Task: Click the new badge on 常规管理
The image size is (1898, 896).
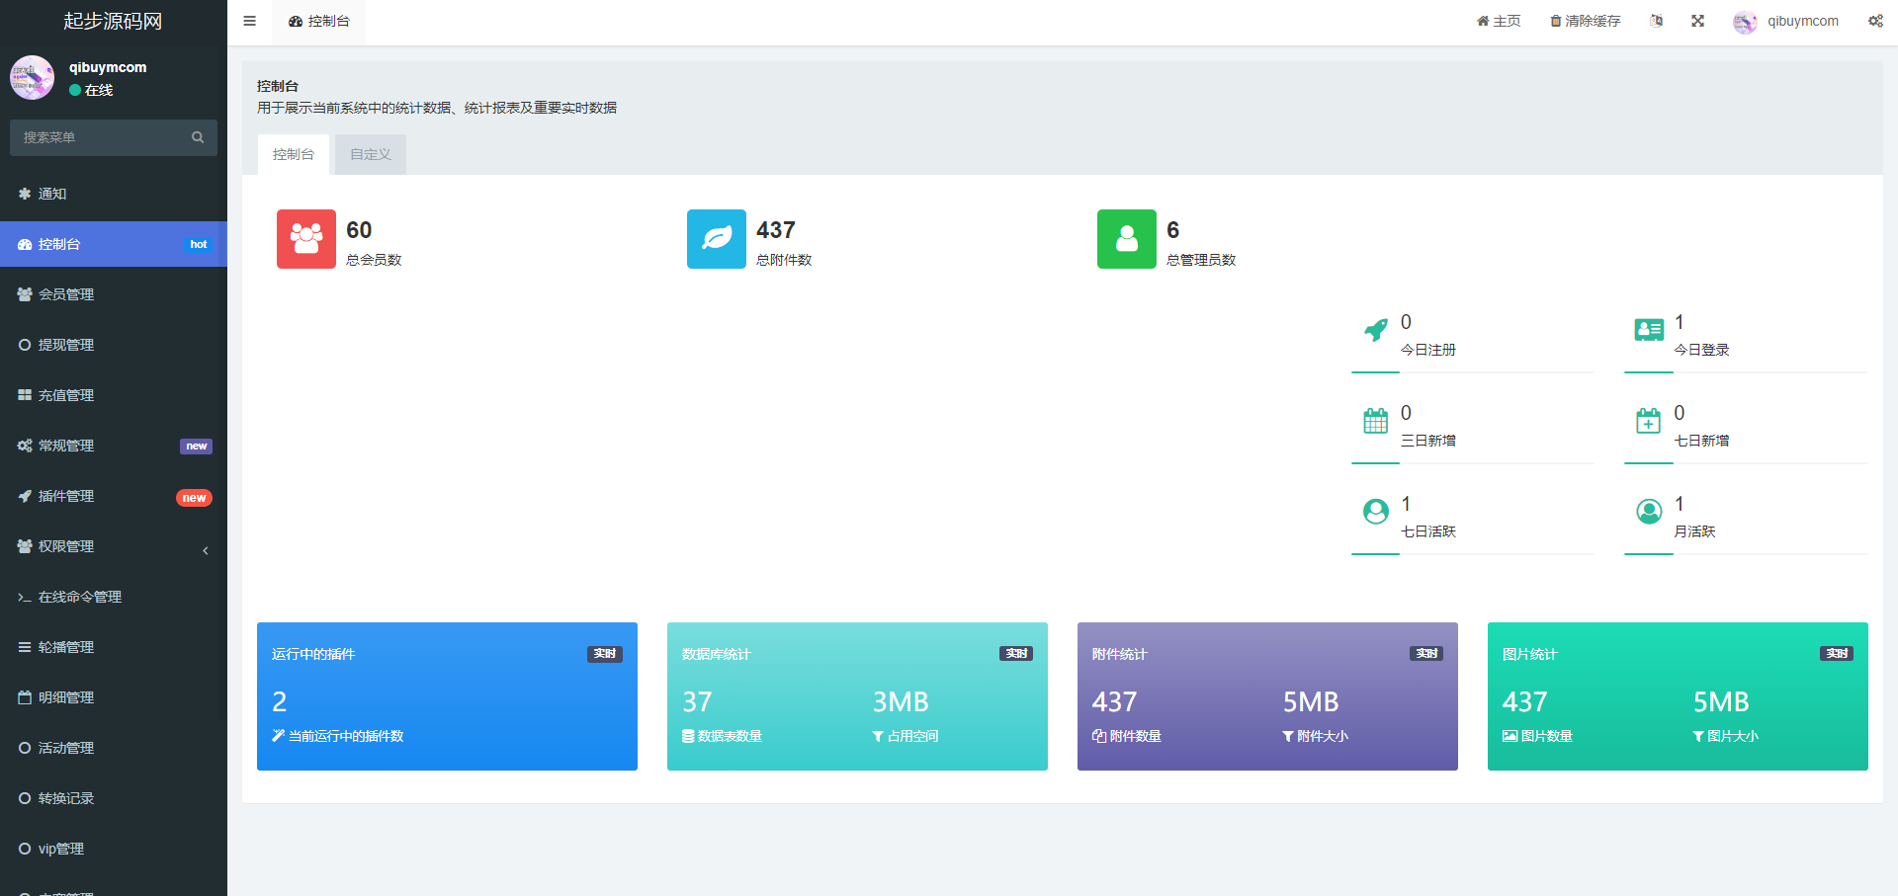Action: pos(196,447)
